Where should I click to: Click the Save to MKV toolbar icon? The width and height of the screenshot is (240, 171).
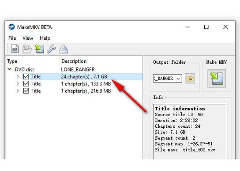(x=39, y=49)
